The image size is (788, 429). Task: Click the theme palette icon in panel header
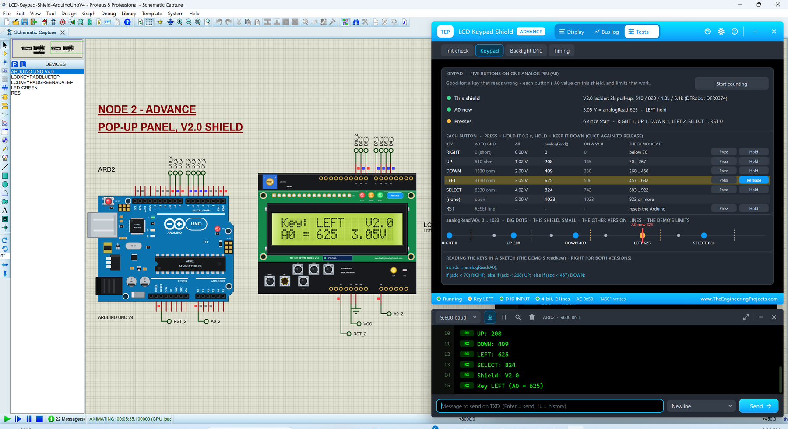[x=707, y=32]
